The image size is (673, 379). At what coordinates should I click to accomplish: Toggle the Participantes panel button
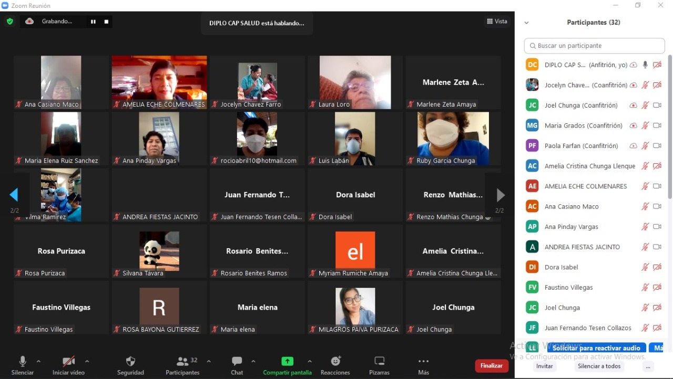[182, 365]
